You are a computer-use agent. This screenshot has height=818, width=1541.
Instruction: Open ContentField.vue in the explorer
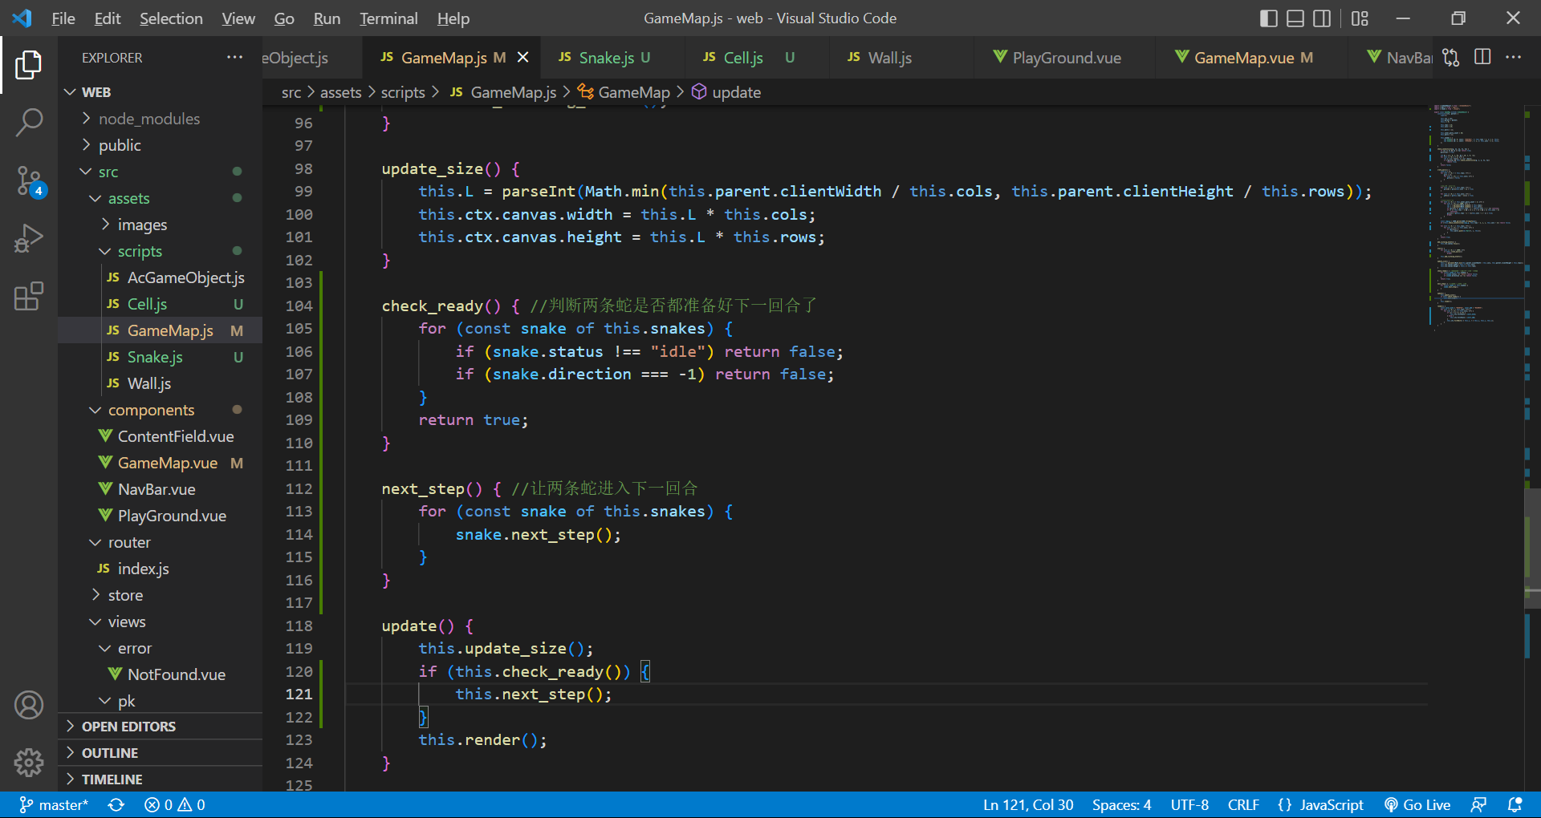161,436
